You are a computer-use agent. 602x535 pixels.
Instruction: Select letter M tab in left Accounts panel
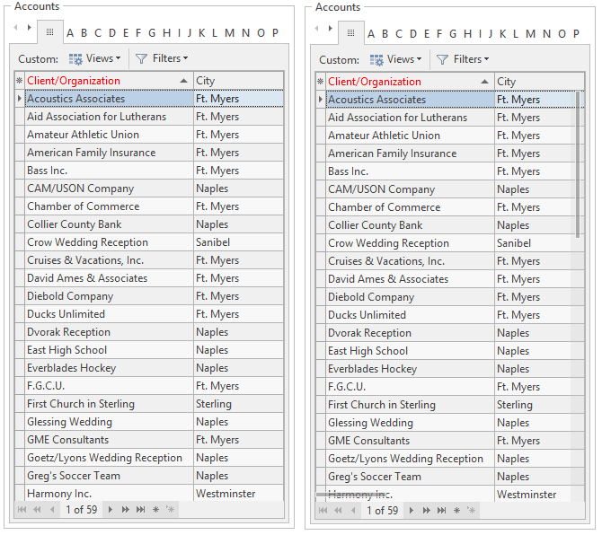tap(230, 33)
